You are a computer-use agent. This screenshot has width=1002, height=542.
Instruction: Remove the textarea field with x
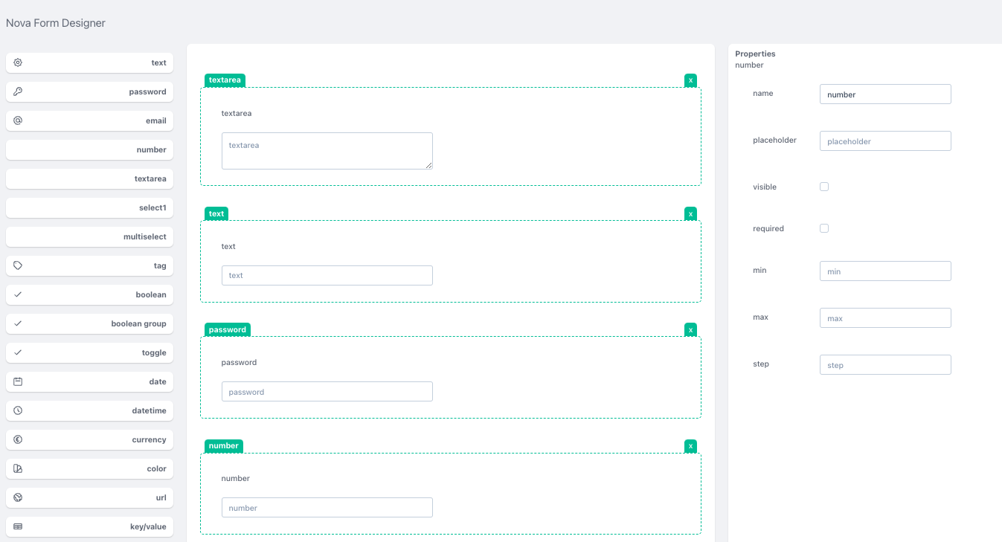click(x=690, y=80)
